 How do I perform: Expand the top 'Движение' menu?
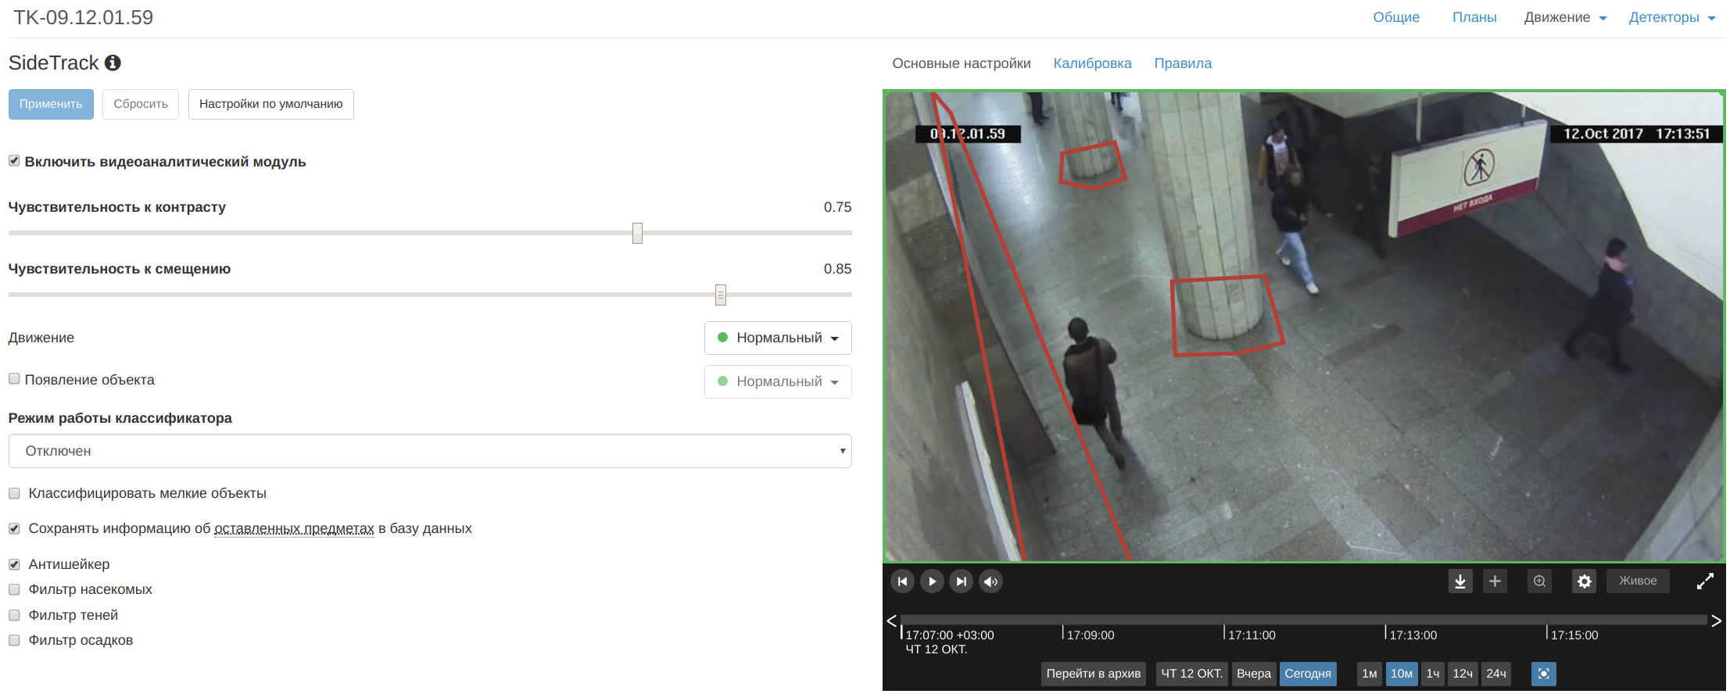(1565, 17)
